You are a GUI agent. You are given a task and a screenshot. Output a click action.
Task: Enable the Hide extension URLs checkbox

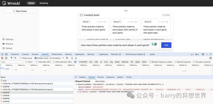(54, 62)
